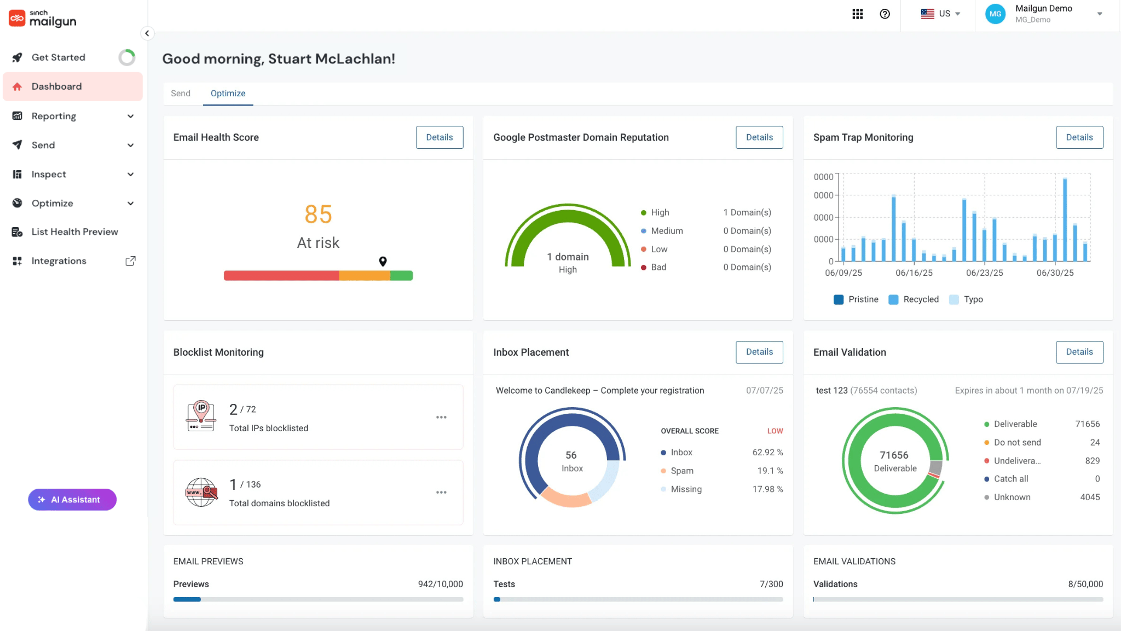
Task: Launch the AI Assistant
Action: click(x=72, y=500)
